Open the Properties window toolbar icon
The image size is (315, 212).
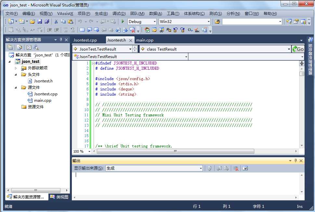tap(296, 21)
